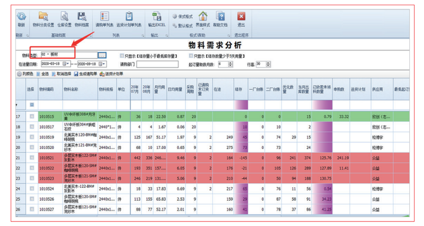Click the 申购数 column header

[341, 89]
